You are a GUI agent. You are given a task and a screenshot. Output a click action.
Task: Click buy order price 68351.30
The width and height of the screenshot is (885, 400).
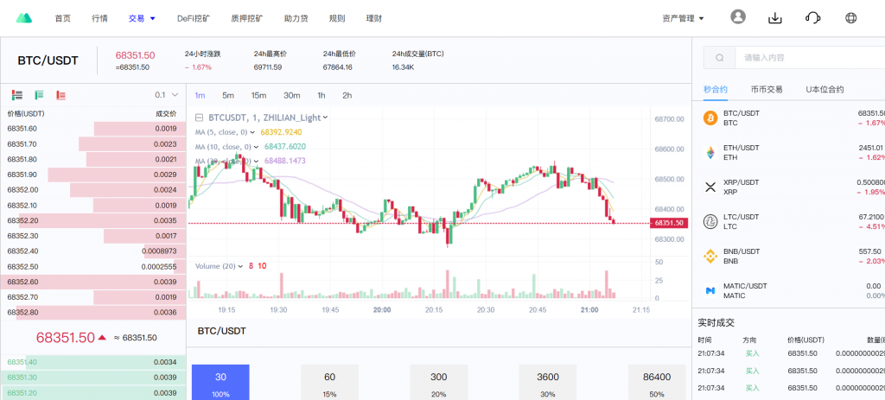click(22, 378)
